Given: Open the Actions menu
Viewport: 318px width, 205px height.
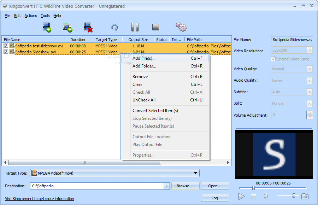Looking at the screenshot, I should [x=31, y=16].
